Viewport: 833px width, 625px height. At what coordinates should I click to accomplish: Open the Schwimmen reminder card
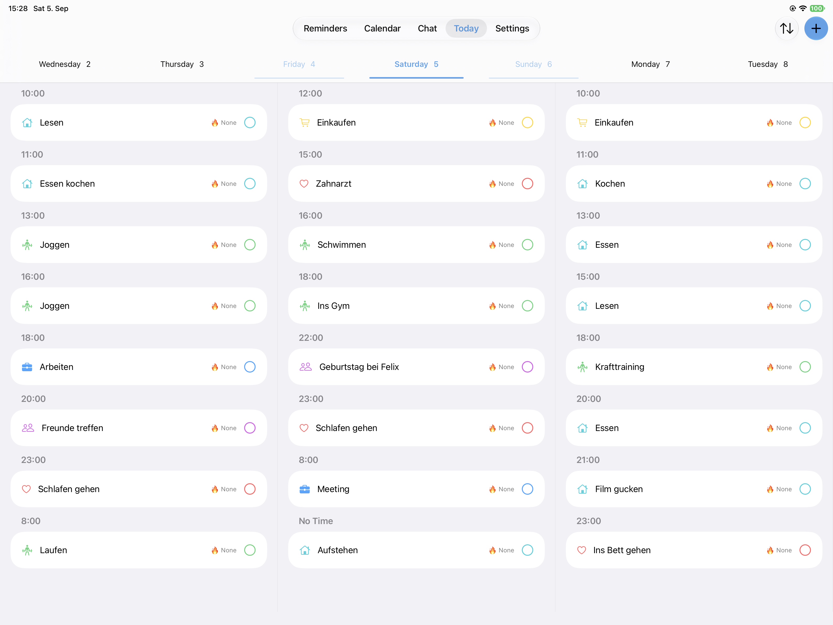[416, 245]
